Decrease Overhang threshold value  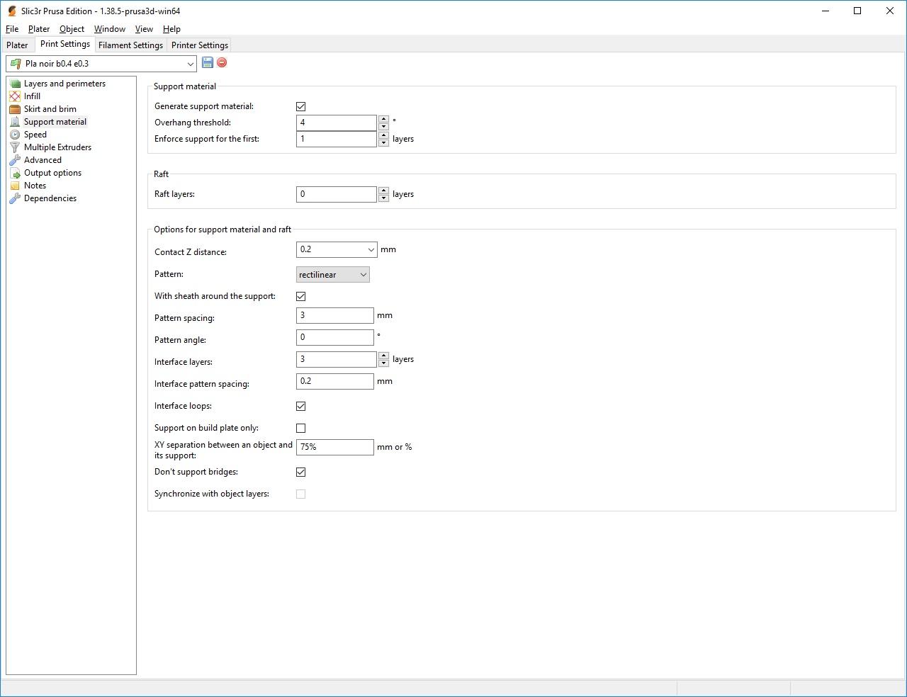pos(383,127)
